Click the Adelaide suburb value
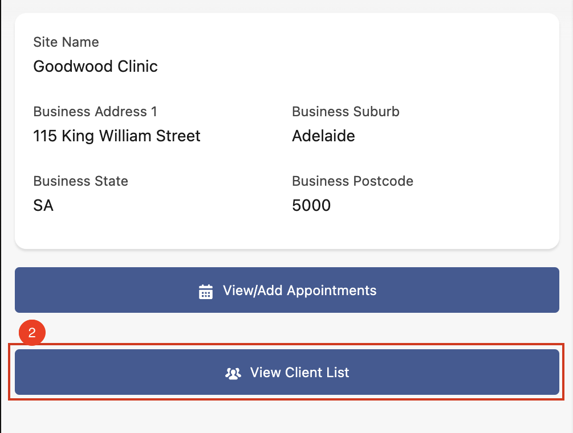Viewport: 573px width, 433px height. coord(323,136)
